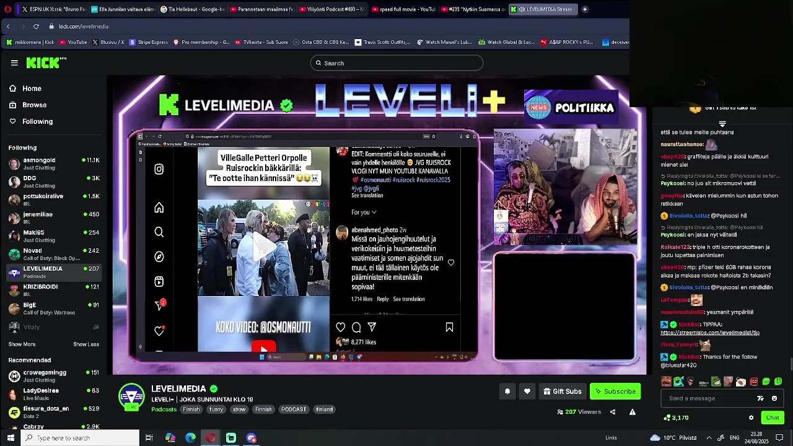Toggle follow with heart button

tap(527, 391)
